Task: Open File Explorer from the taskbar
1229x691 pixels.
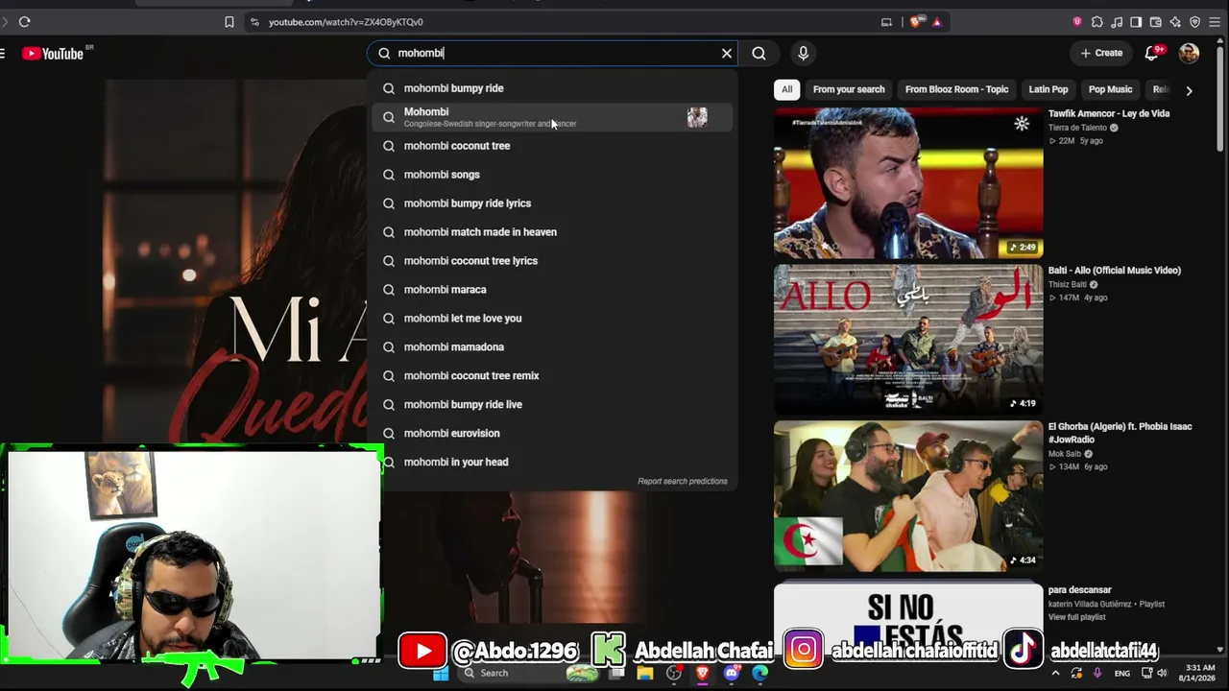Action: pyautogui.click(x=645, y=674)
